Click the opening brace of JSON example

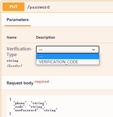pyautogui.click(x=10, y=99)
